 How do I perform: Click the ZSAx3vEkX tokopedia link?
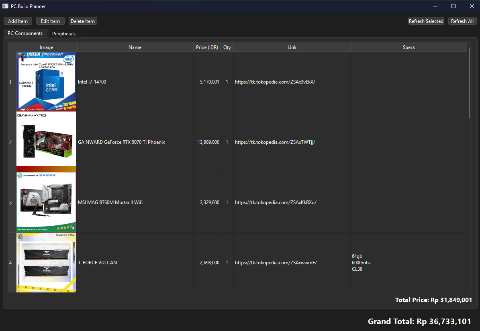coord(275,82)
